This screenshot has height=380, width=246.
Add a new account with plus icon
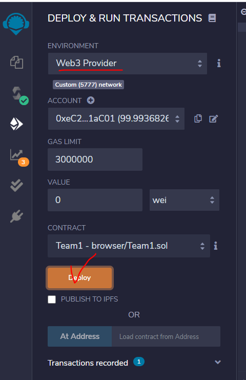(x=91, y=100)
